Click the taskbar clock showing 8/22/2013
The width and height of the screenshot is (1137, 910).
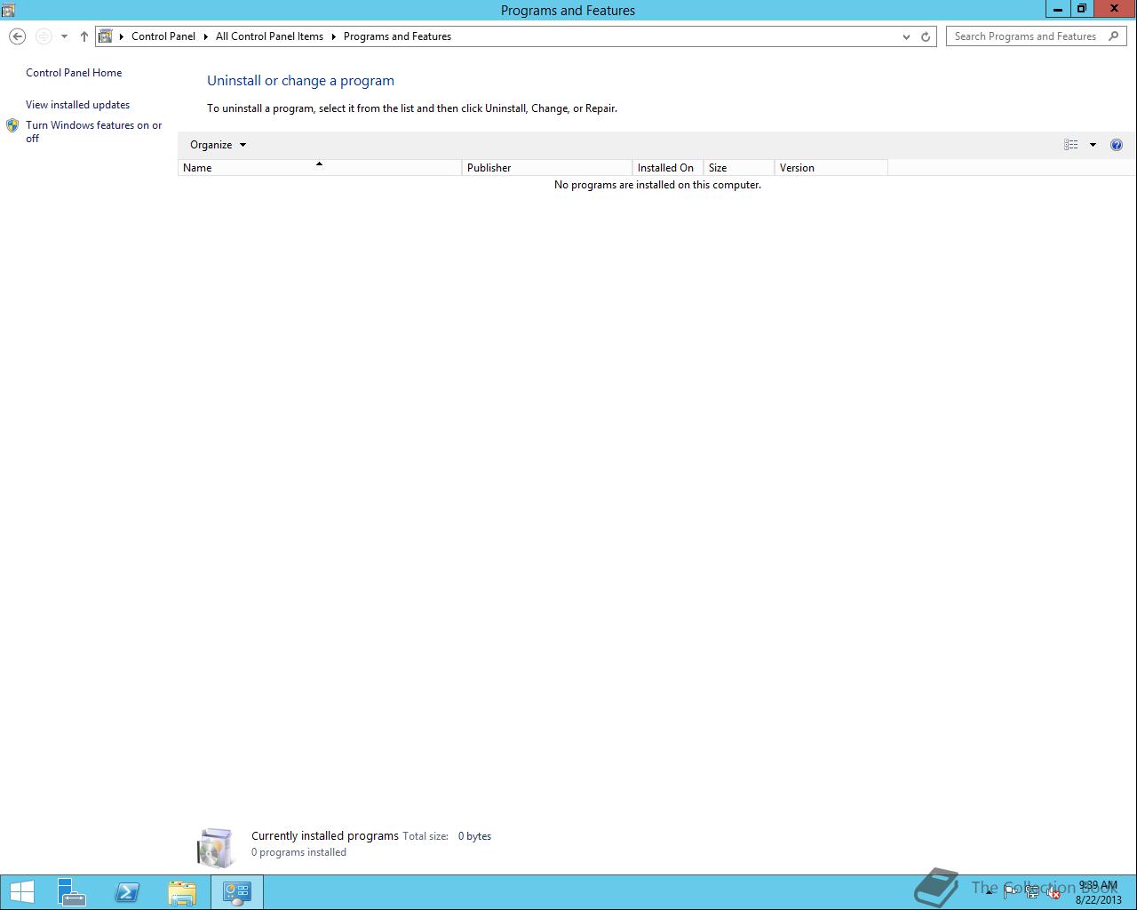(1099, 892)
